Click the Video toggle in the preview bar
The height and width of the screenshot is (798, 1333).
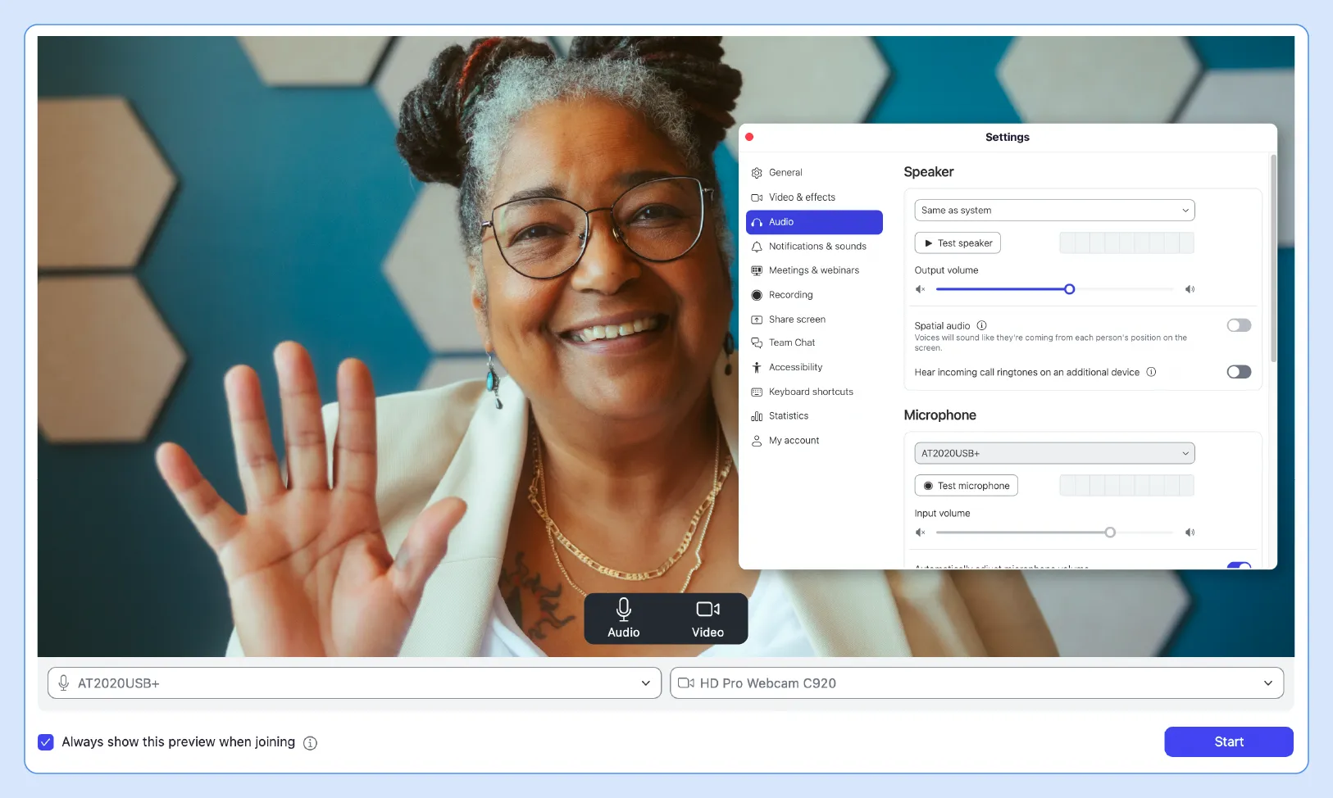[x=707, y=618]
